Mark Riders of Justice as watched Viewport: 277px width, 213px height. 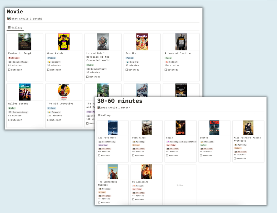(166, 70)
